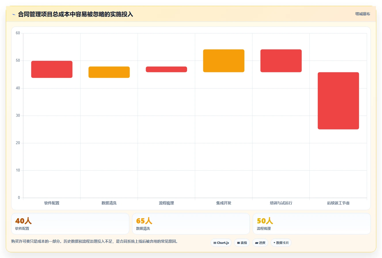
Task: Click the 流程梳理 x-axis label
Action: click(166, 203)
